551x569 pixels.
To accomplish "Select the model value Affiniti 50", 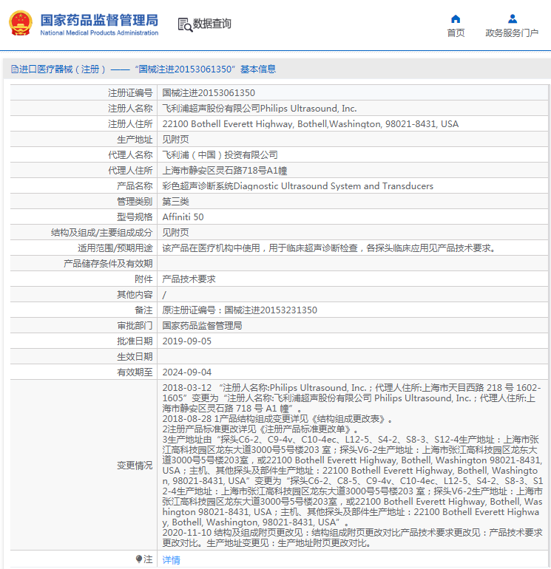I will tap(183, 217).
